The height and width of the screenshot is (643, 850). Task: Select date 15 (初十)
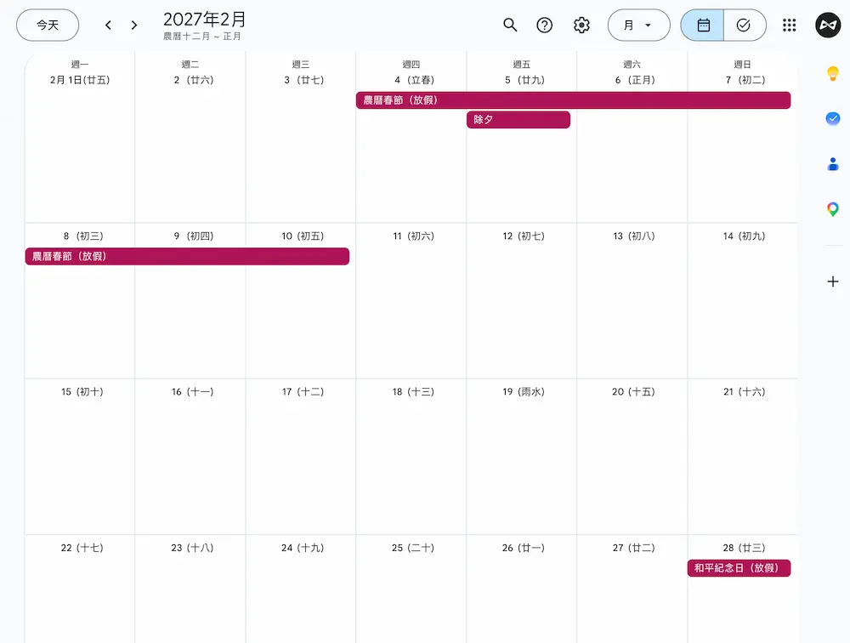pyautogui.click(x=82, y=392)
